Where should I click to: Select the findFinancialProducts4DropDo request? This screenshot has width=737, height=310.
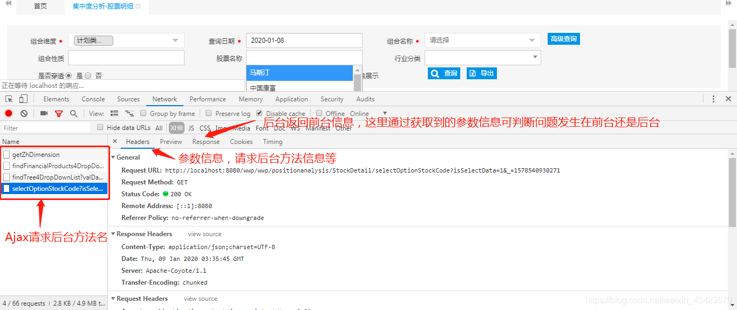pos(54,166)
